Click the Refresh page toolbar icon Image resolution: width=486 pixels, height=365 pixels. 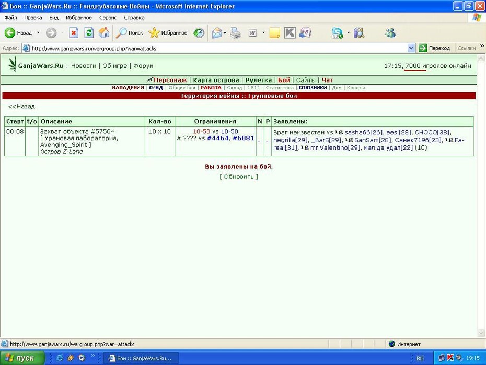(x=89, y=32)
